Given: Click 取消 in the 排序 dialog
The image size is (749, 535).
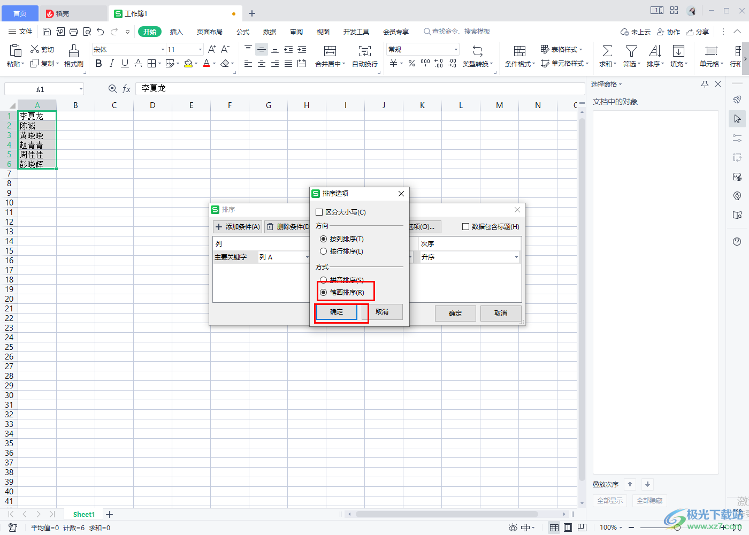Looking at the screenshot, I should (x=501, y=314).
